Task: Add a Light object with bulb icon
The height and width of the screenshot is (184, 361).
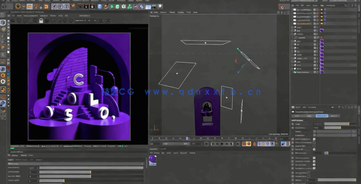Action: click(x=160, y=7)
